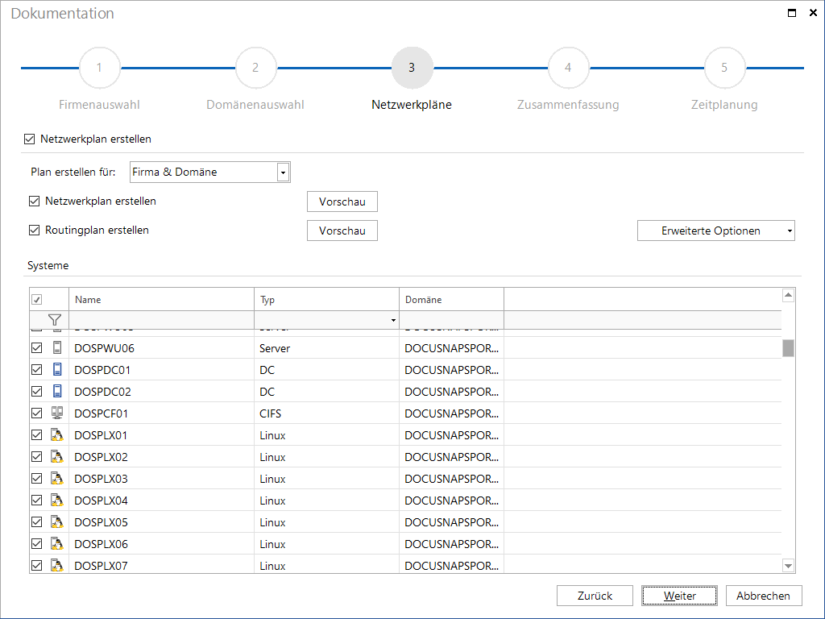Uncheck the DOSPLX03 row checkbox
The height and width of the screenshot is (619, 825).
click(37, 479)
